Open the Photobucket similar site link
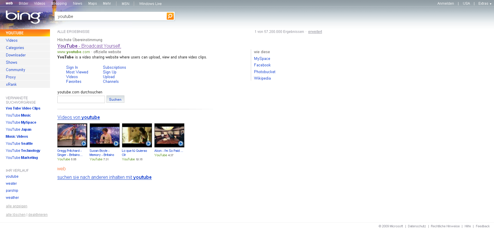 pyautogui.click(x=265, y=72)
